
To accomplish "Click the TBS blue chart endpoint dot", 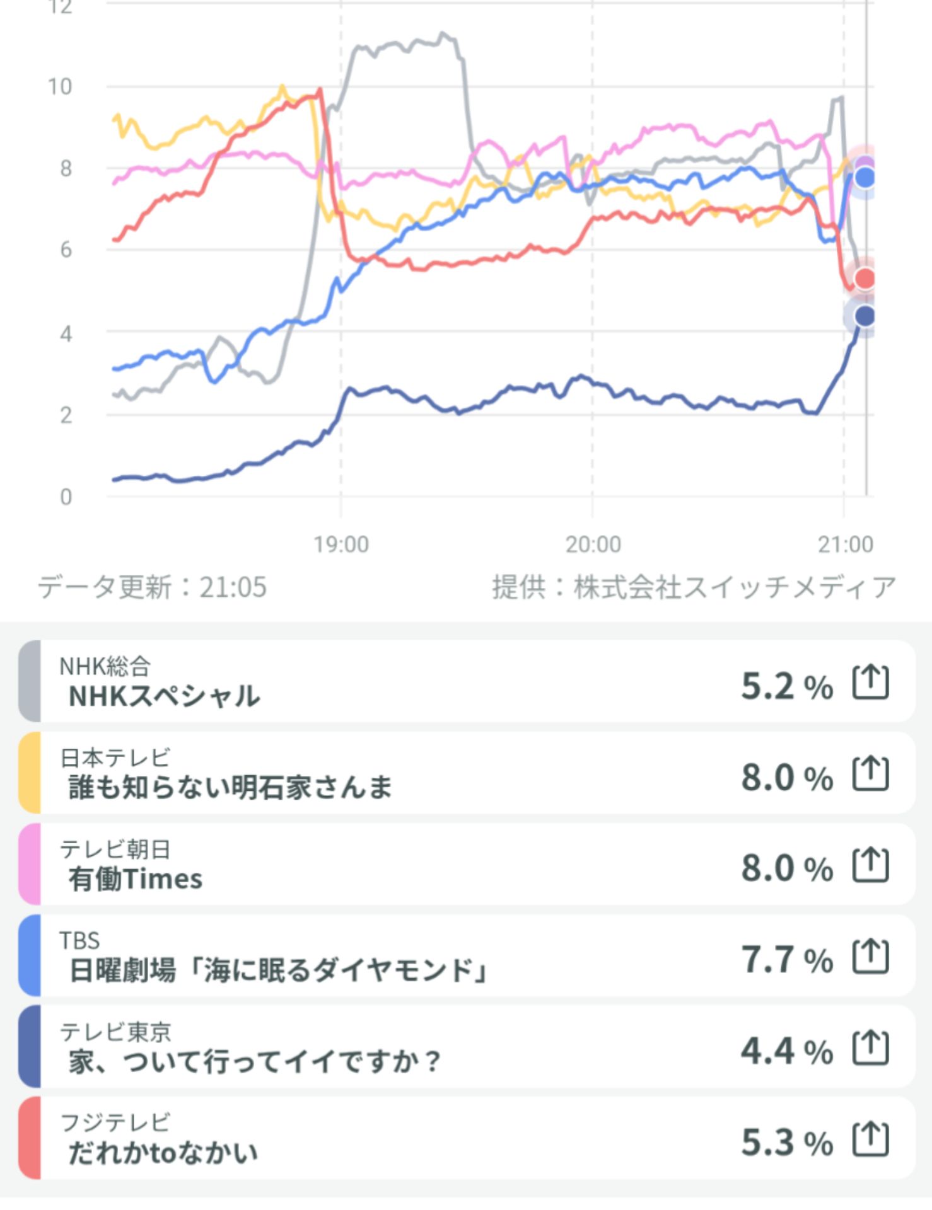I will coord(865,178).
